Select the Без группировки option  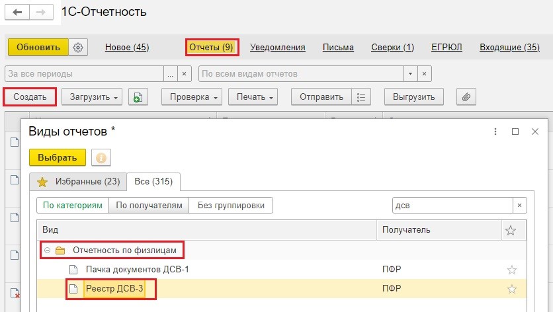point(231,205)
